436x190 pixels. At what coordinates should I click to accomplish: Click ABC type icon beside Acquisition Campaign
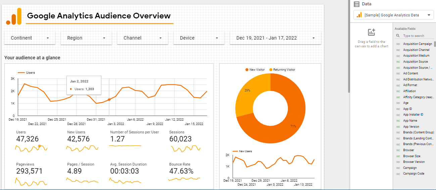[x=398, y=44]
